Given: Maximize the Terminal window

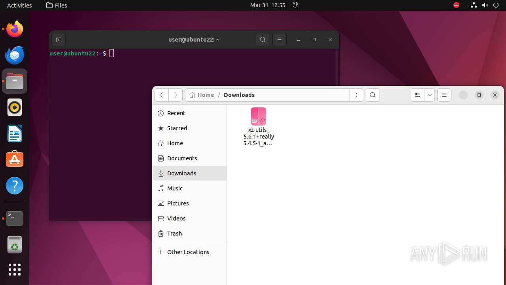Looking at the screenshot, I should click(314, 40).
